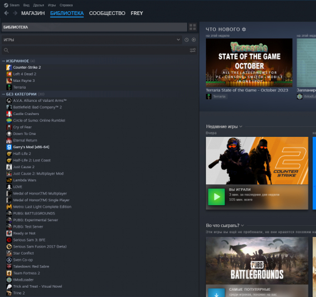Select Star Conflict in list
The width and height of the screenshot is (316, 297).
23,253
